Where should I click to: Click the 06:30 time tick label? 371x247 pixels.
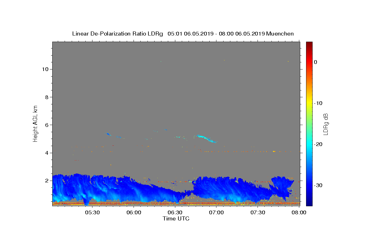(175, 212)
